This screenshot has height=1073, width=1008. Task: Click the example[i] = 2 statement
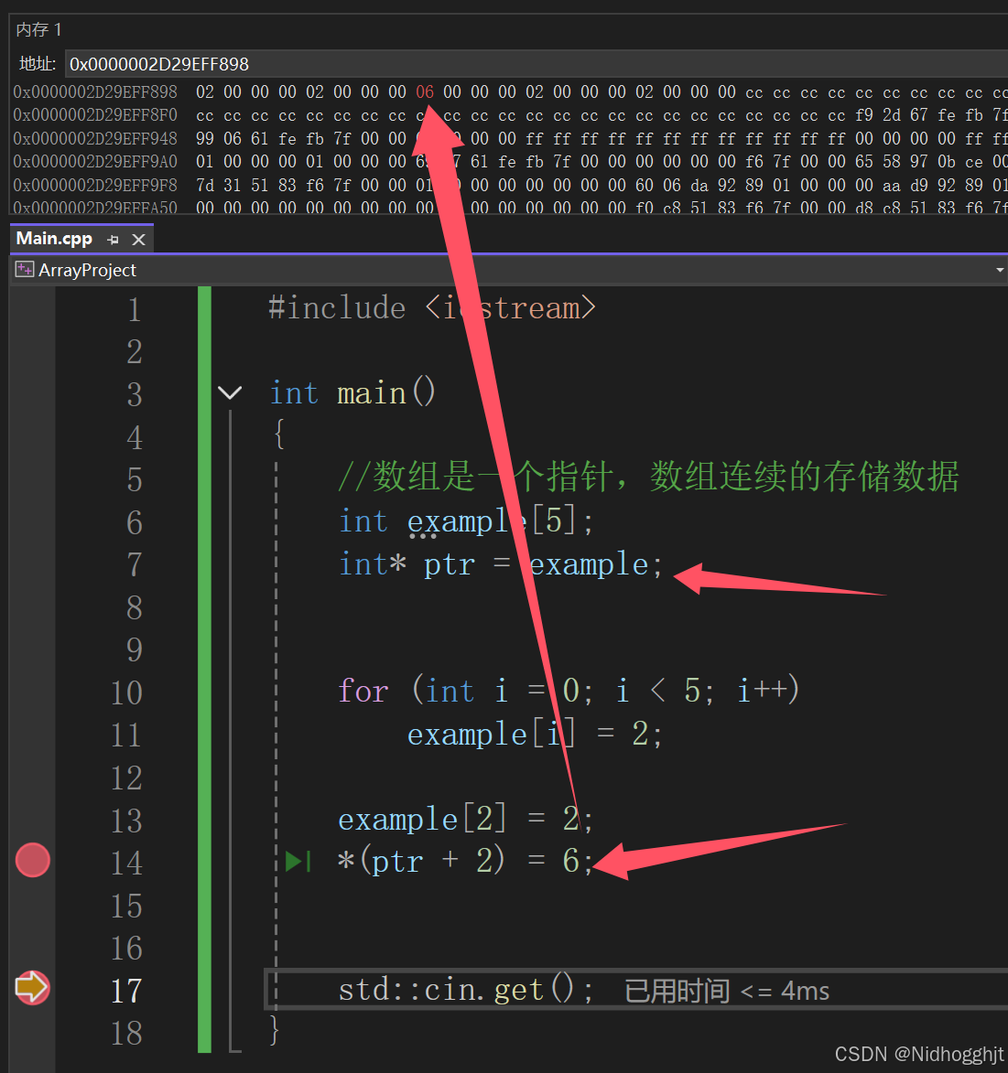(x=535, y=735)
